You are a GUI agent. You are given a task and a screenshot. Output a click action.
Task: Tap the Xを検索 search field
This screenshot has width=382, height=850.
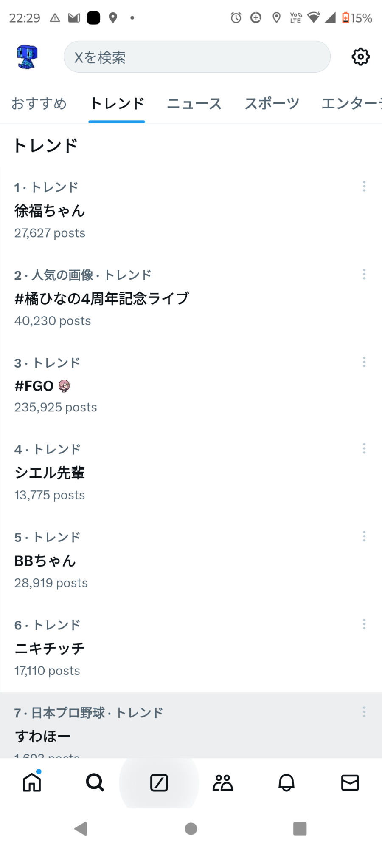point(197,57)
